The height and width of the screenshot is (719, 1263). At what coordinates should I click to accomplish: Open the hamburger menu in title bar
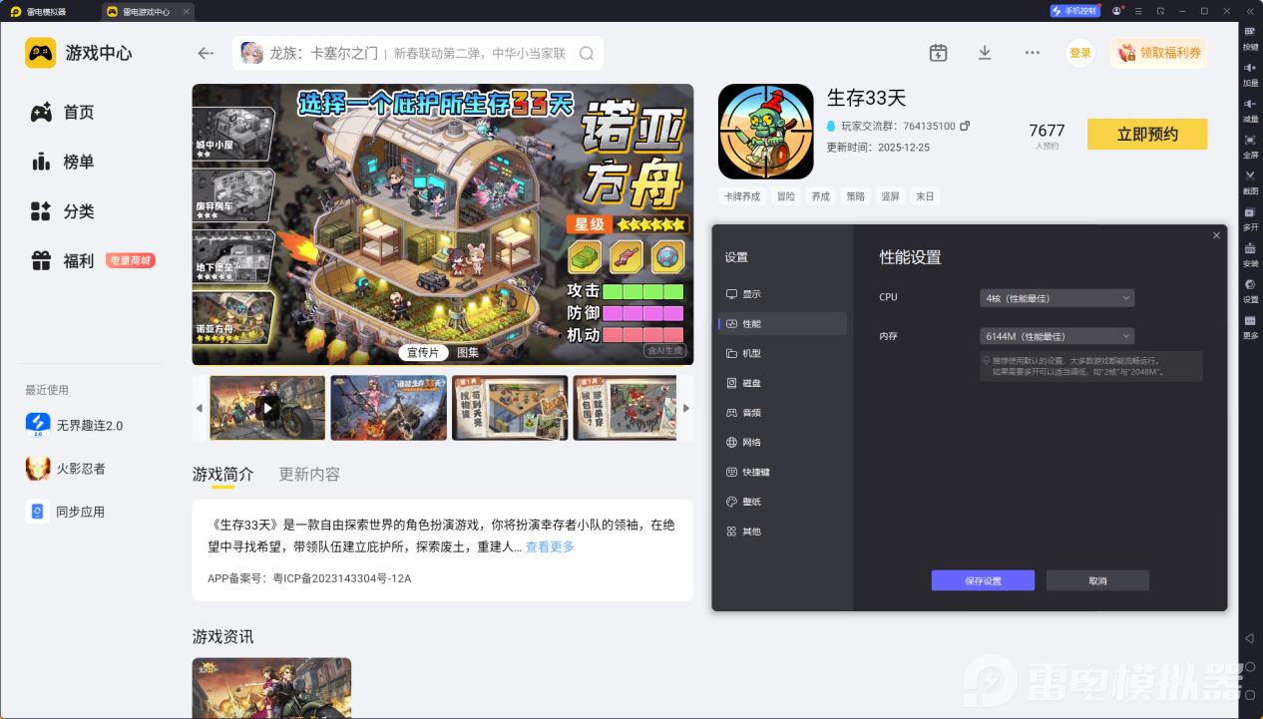[1138, 11]
